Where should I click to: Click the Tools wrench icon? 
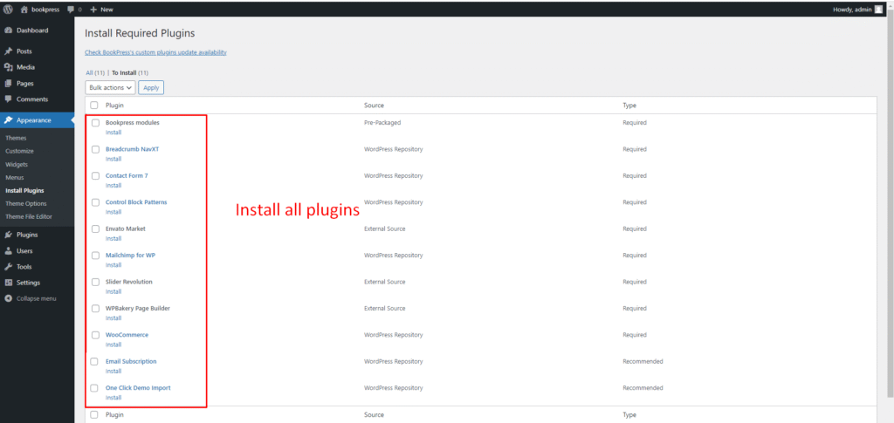click(x=9, y=266)
